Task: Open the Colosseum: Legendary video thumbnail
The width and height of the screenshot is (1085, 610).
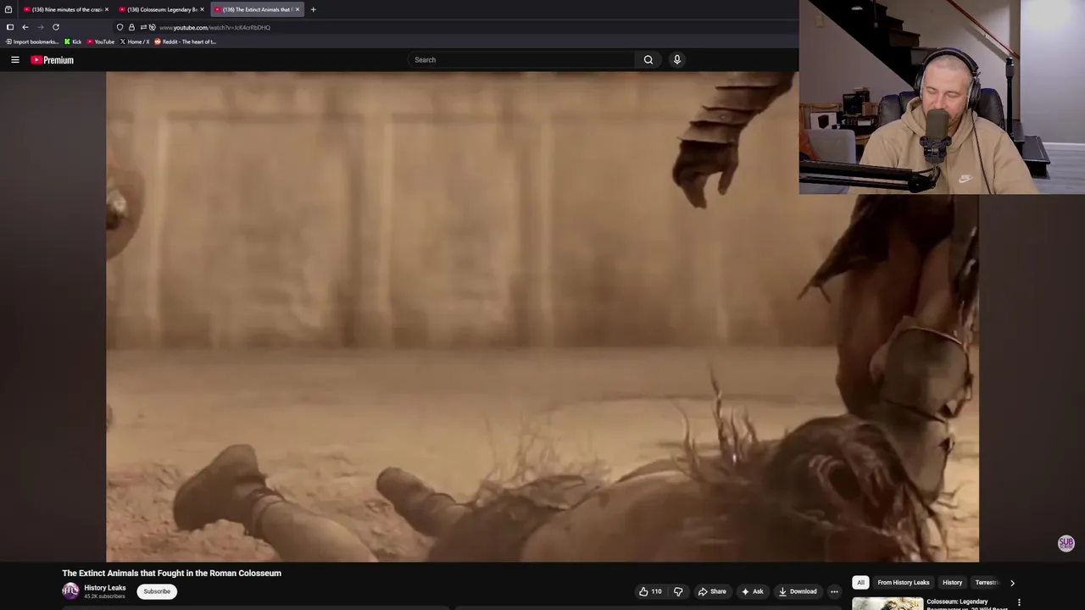Action: click(887, 603)
